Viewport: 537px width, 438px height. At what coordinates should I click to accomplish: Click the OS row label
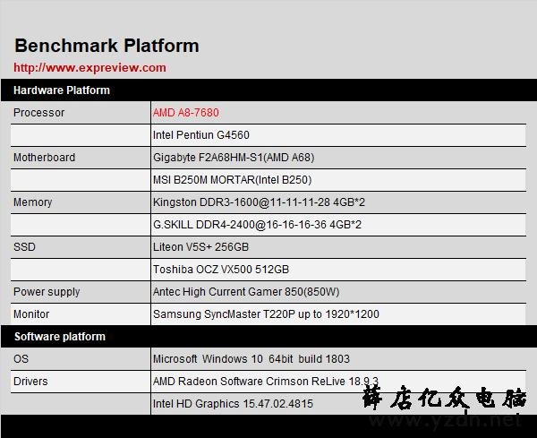(21, 359)
